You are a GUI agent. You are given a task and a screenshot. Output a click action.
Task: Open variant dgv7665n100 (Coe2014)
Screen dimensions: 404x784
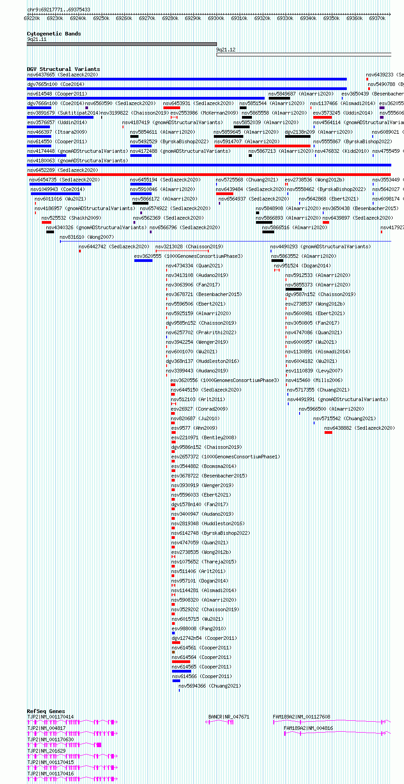pyautogui.click(x=55, y=84)
